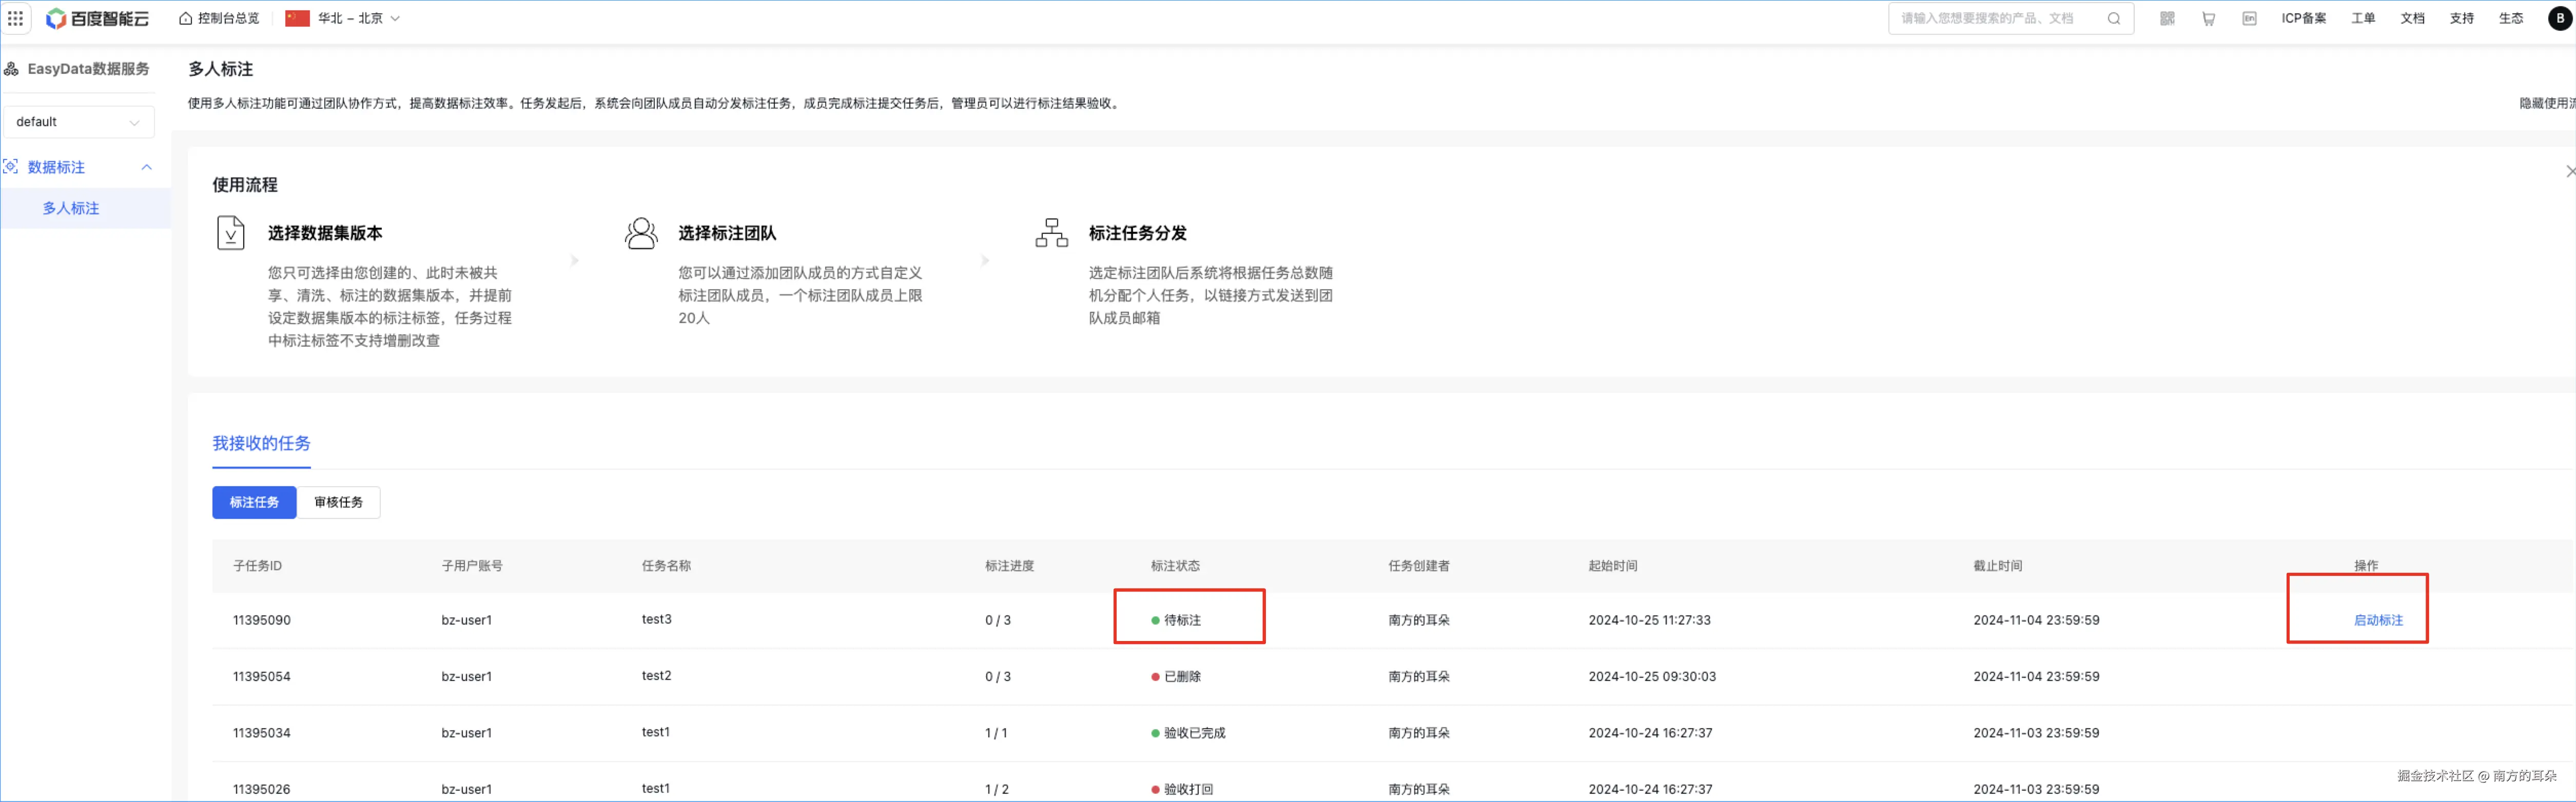Image resolution: width=2576 pixels, height=802 pixels.
Task: Switch language with the En icon
Action: coord(2249,18)
